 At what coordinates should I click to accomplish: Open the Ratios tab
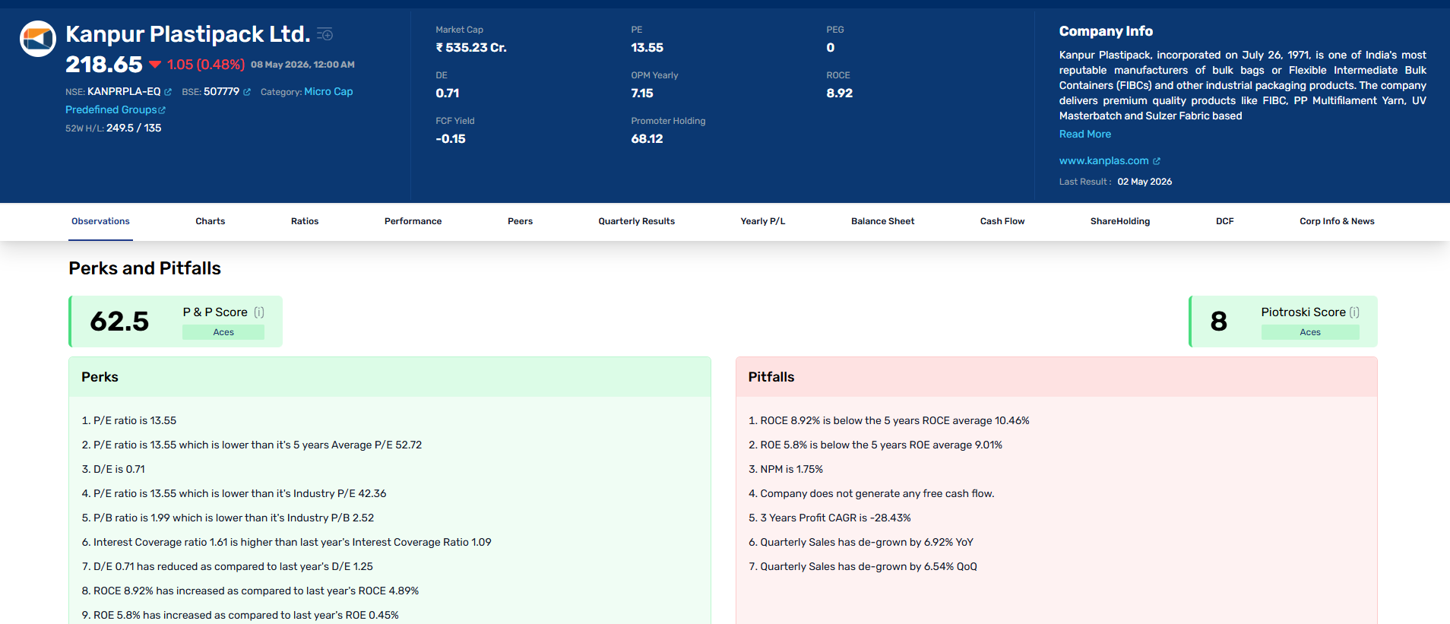coord(305,221)
